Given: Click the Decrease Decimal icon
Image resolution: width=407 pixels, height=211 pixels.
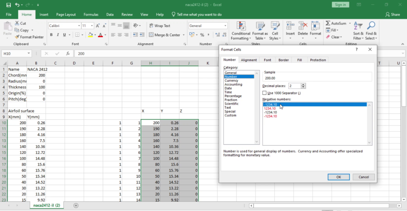Looking at the screenshot, I should pos(224,35).
